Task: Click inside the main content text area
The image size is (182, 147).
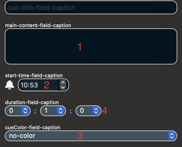Action: pos(90,46)
